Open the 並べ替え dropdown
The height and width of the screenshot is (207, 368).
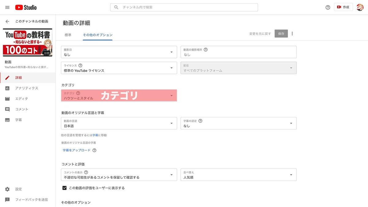pyautogui.click(x=239, y=175)
